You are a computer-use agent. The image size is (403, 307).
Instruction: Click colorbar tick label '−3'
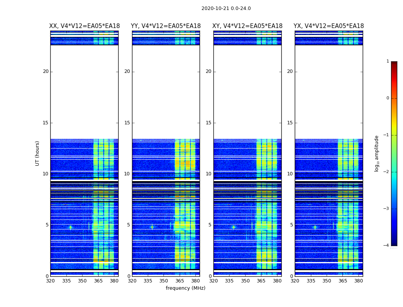[386, 208]
